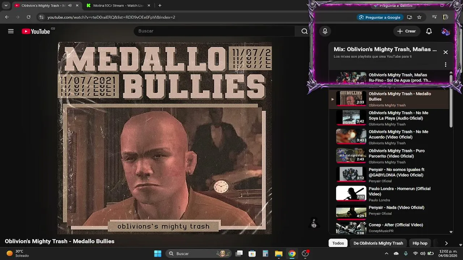This screenshot has height=260, width=463.
Task: Select the Todos filter chip
Action: point(338,243)
